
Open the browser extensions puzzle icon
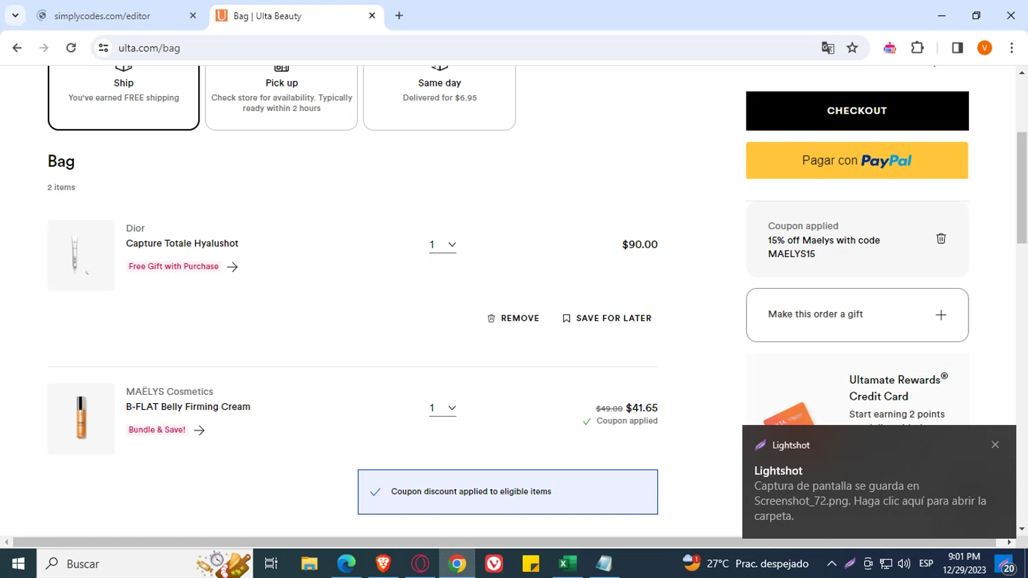tap(918, 48)
